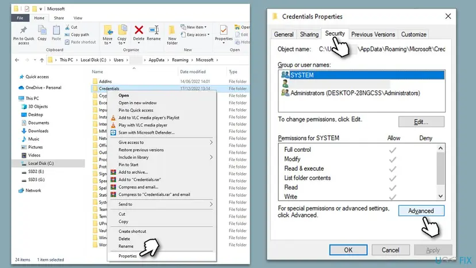Screen dimensions: 476x268
Task: Click Local Disk (C:) in breadcrumb path
Action: click(93, 60)
